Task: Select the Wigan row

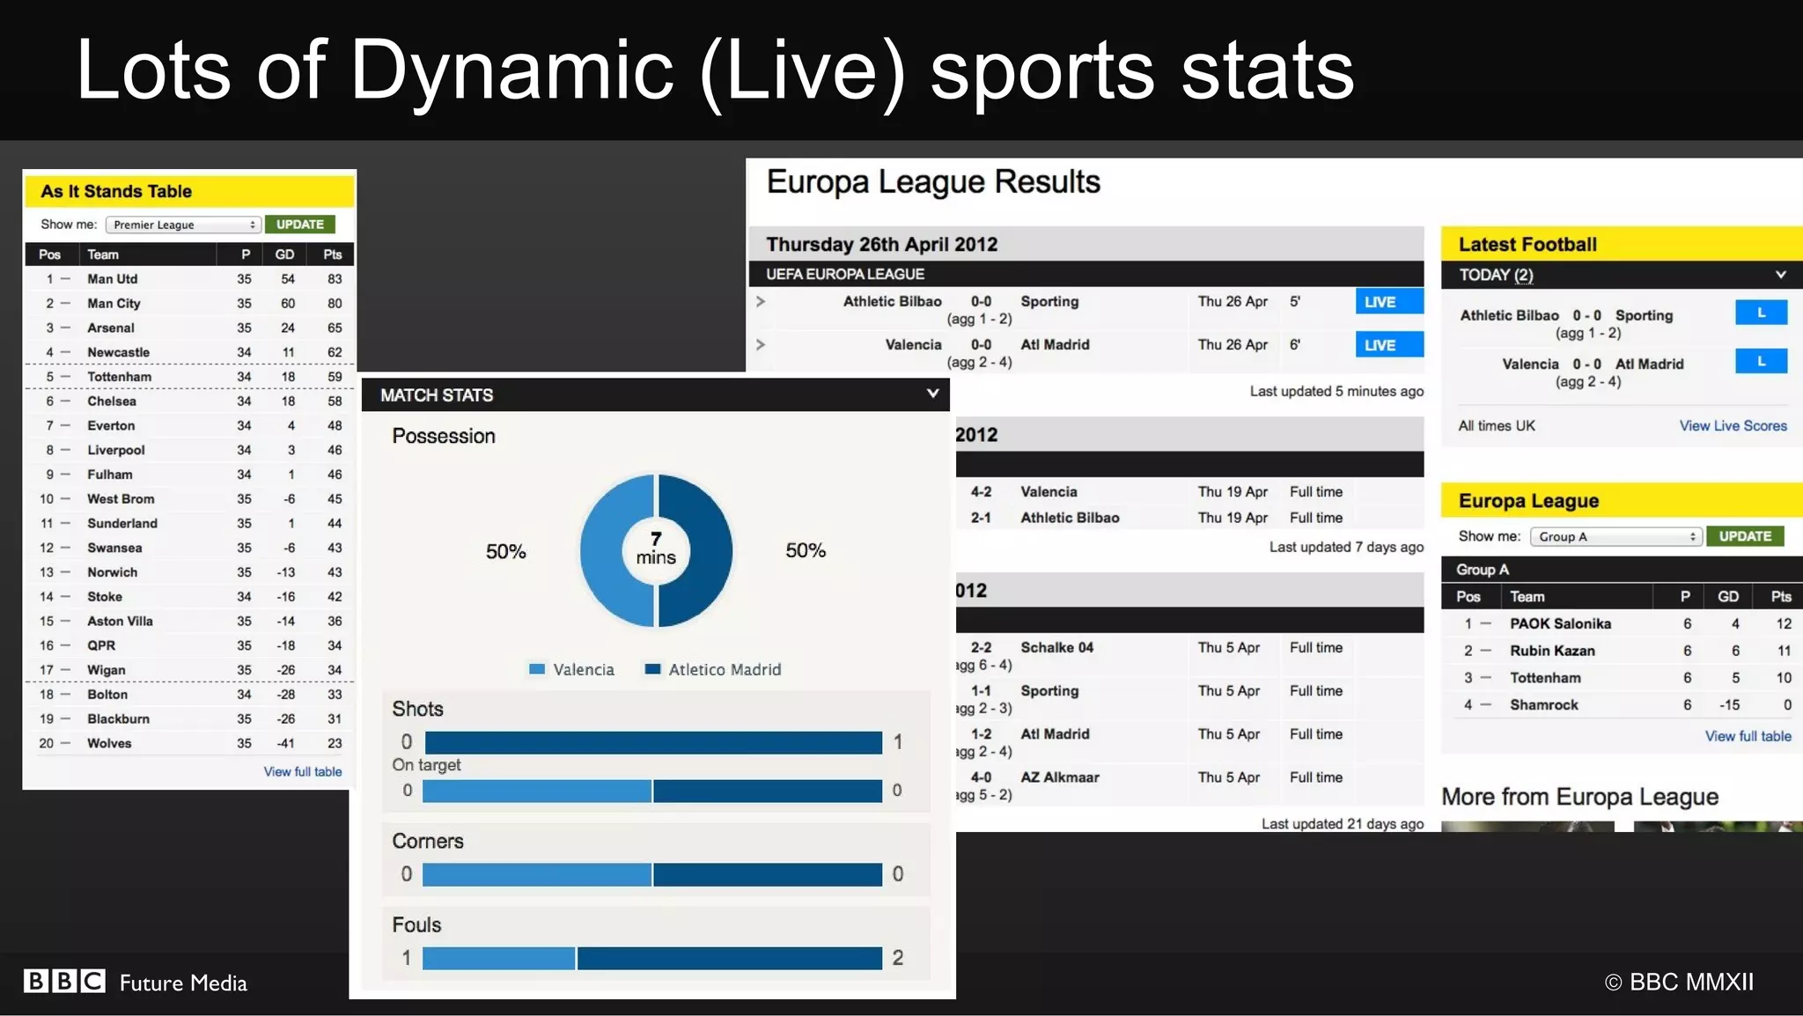Action: [x=189, y=670]
